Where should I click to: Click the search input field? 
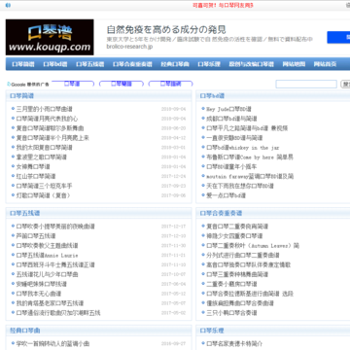click(306, 85)
